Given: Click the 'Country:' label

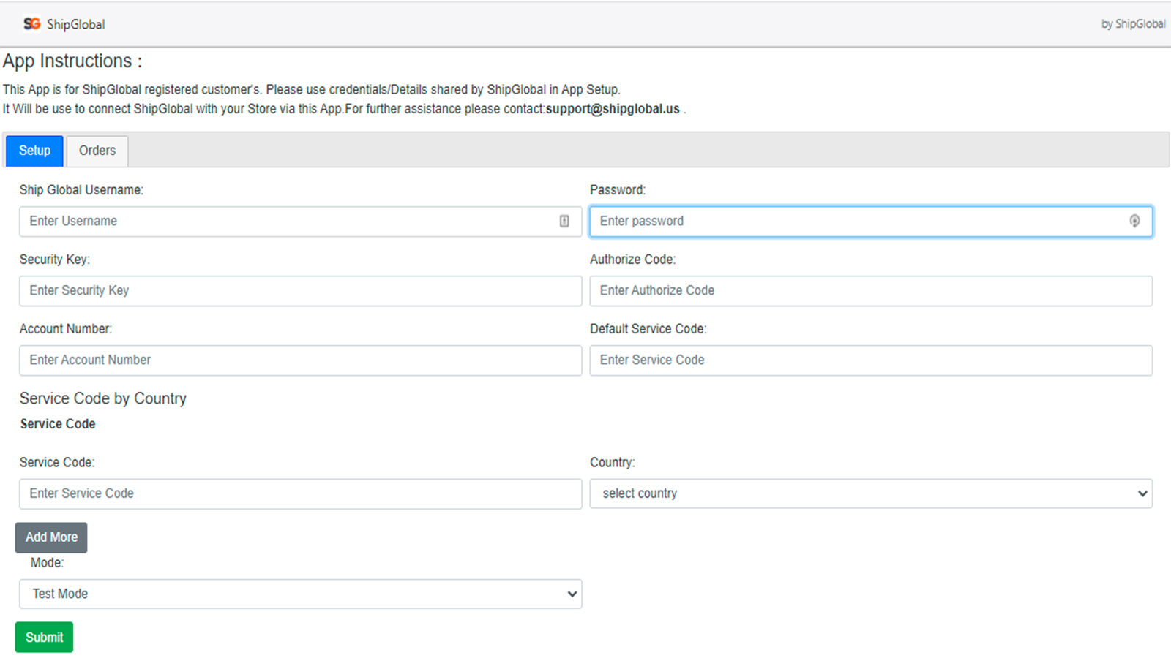Looking at the screenshot, I should pos(613,463).
